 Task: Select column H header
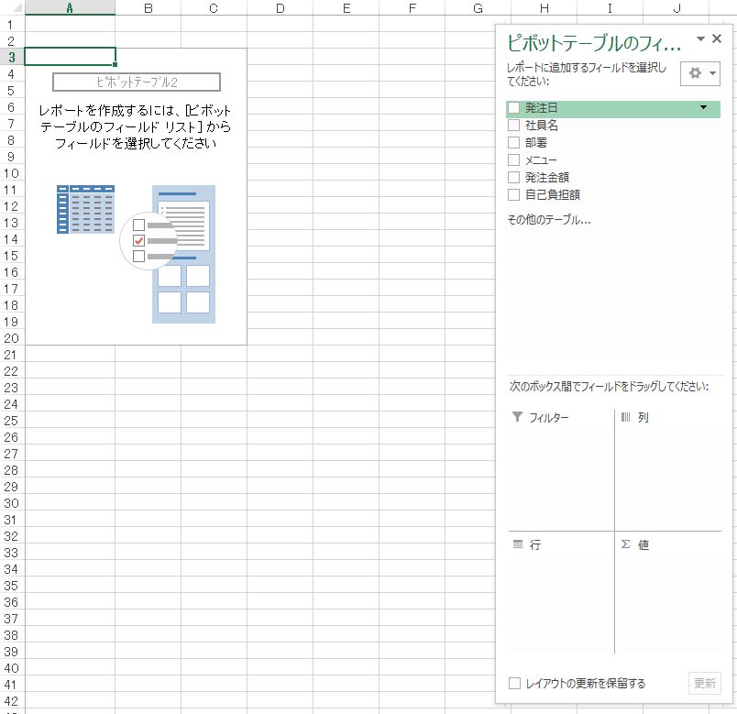pyautogui.click(x=544, y=8)
